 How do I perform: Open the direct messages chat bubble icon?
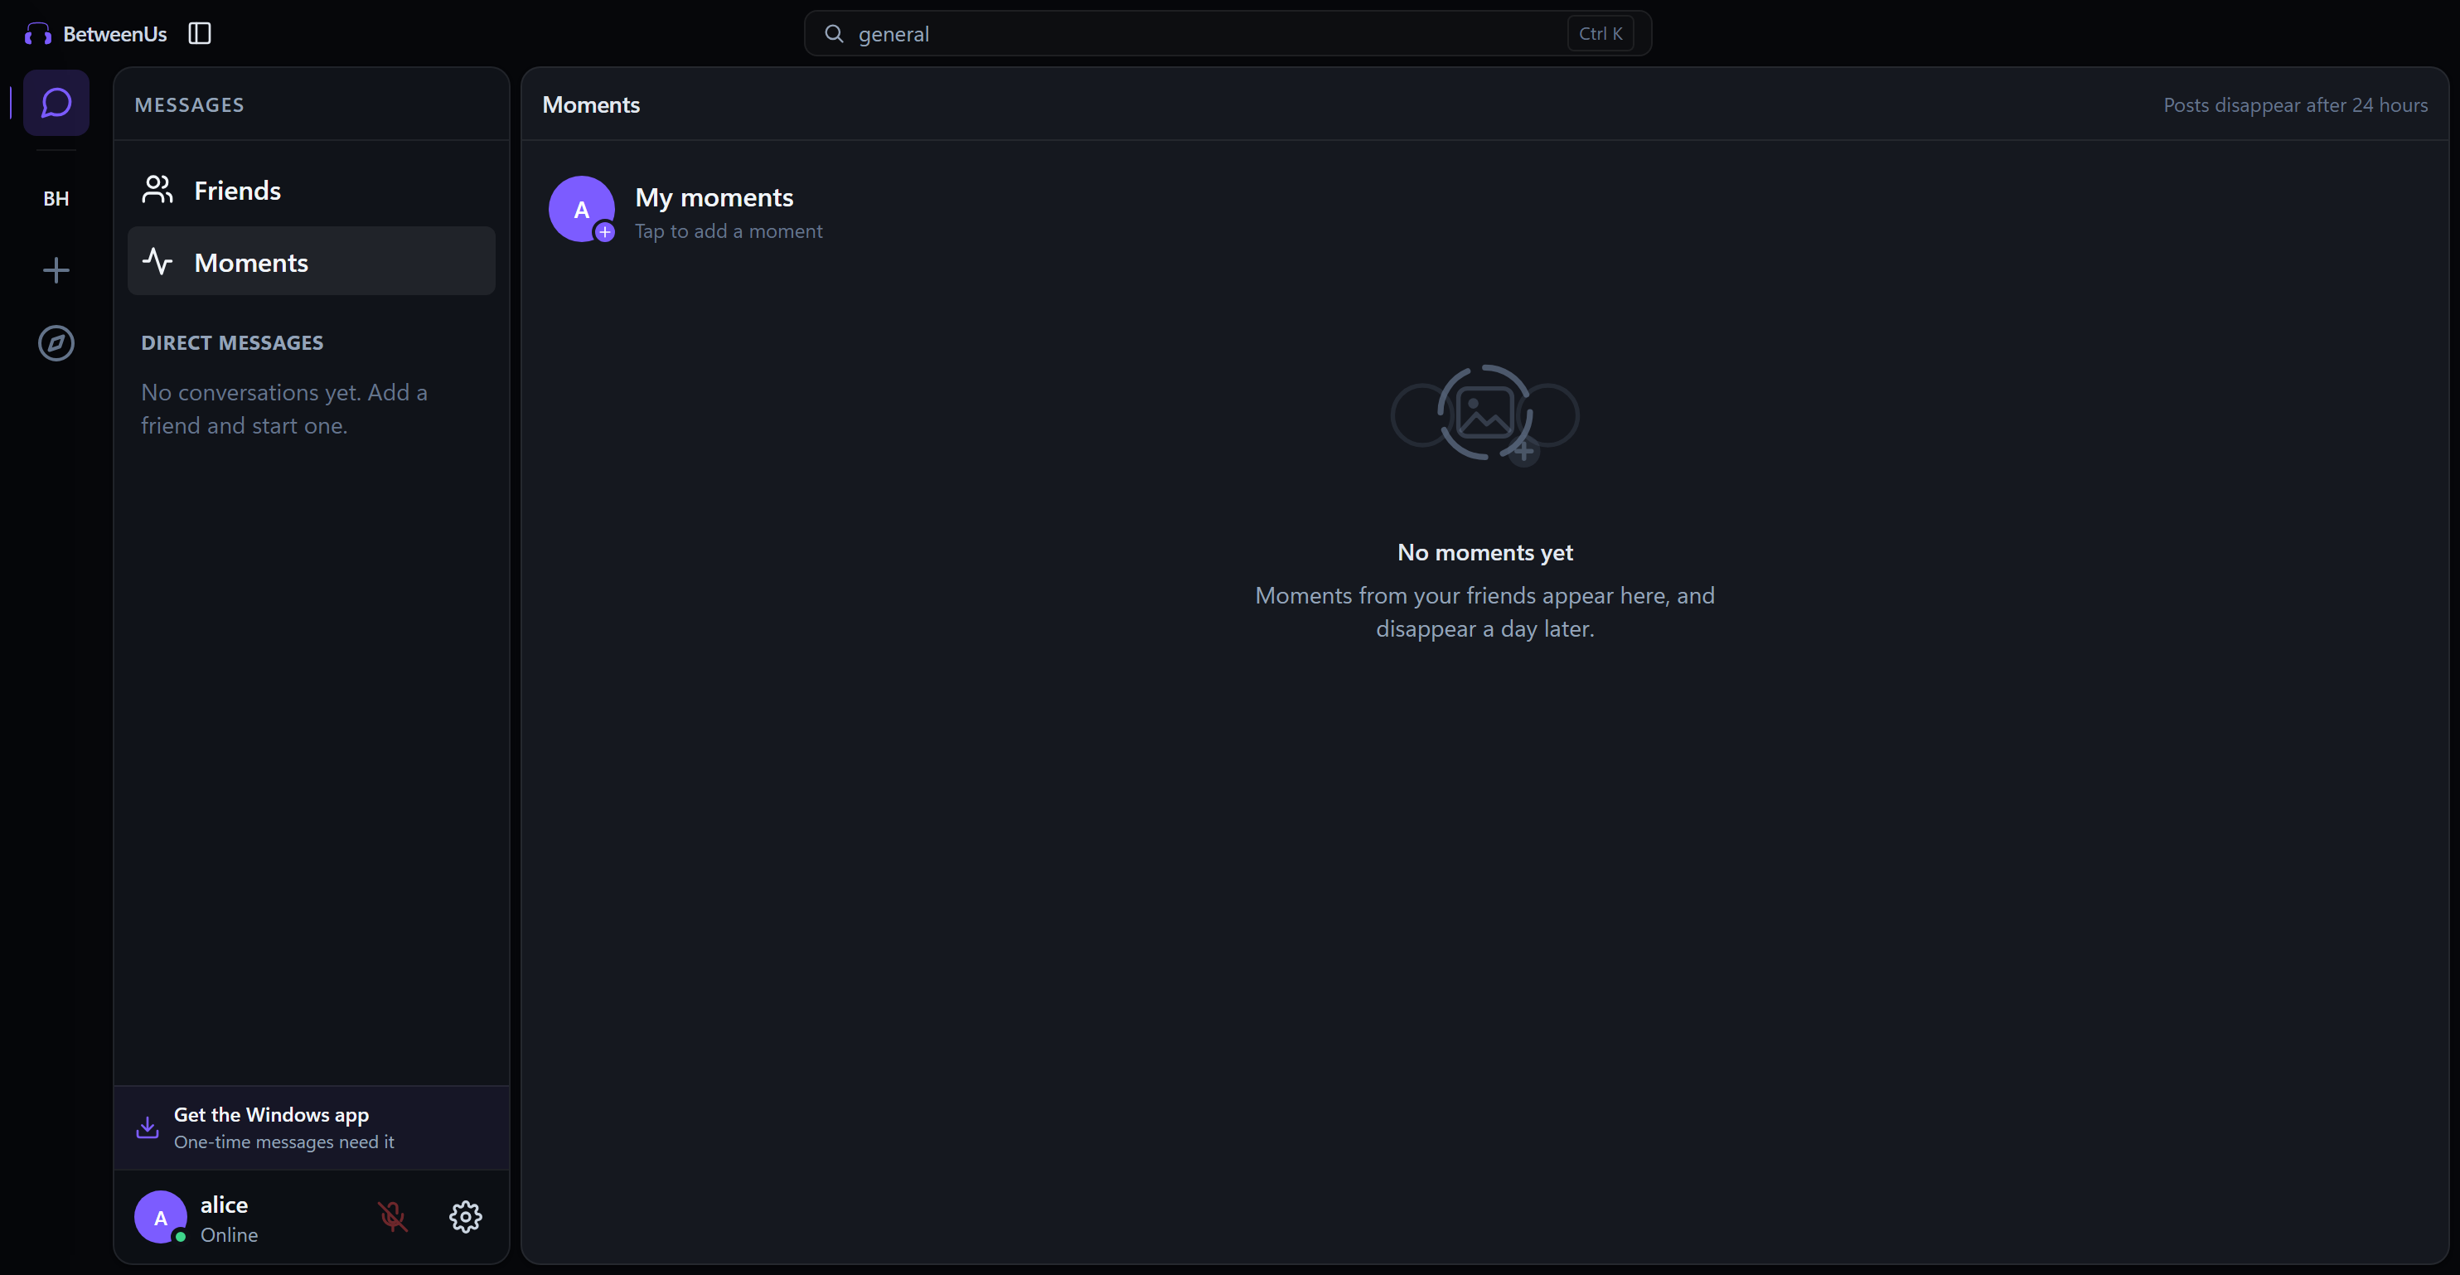click(x=56, y=102)
